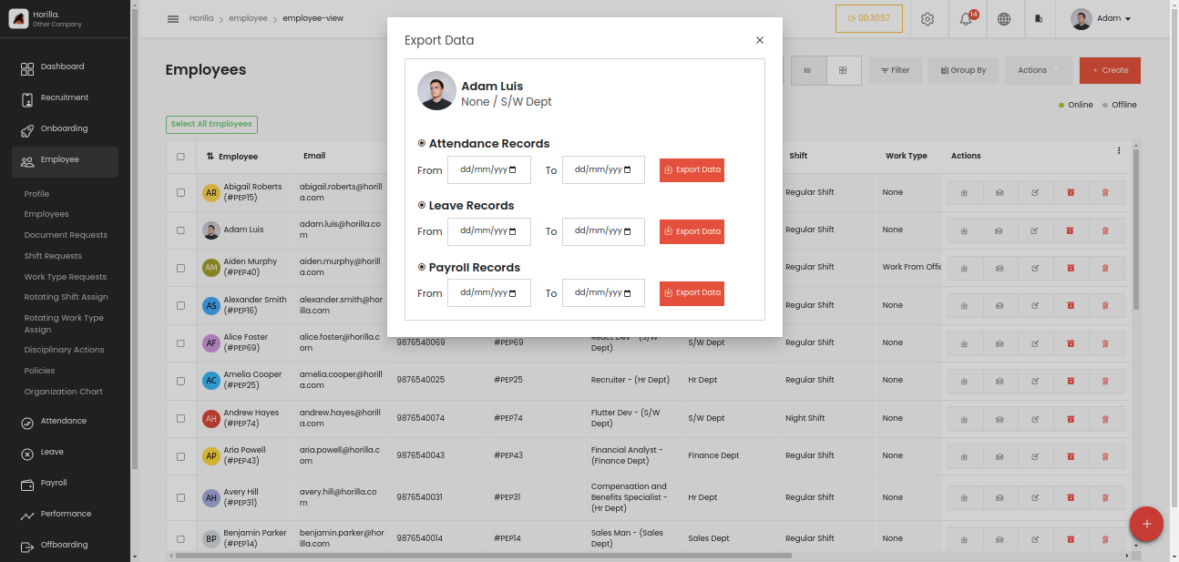Click delete icon for Abigail Roberts row
Screen dimensions: 1179x562
[1105, 192]
